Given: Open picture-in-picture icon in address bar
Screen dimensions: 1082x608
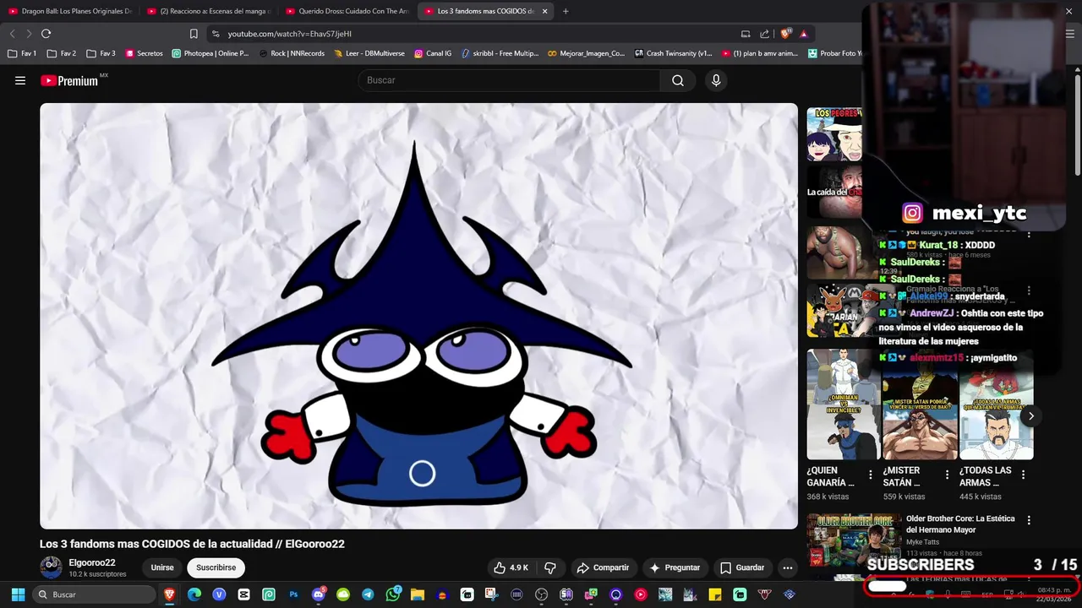Looking at the screenshot, I should pos(745,34).
